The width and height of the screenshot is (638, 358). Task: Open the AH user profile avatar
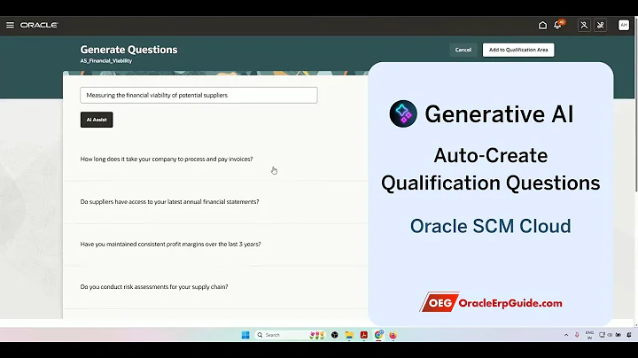click(623, 25)
